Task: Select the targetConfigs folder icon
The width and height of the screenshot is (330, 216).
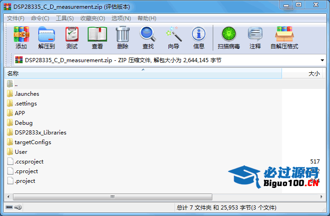Action: (x=10, y=142)
